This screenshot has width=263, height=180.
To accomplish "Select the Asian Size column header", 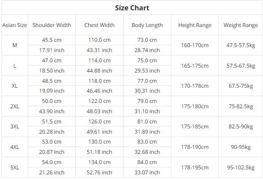I will pos(15,25).
